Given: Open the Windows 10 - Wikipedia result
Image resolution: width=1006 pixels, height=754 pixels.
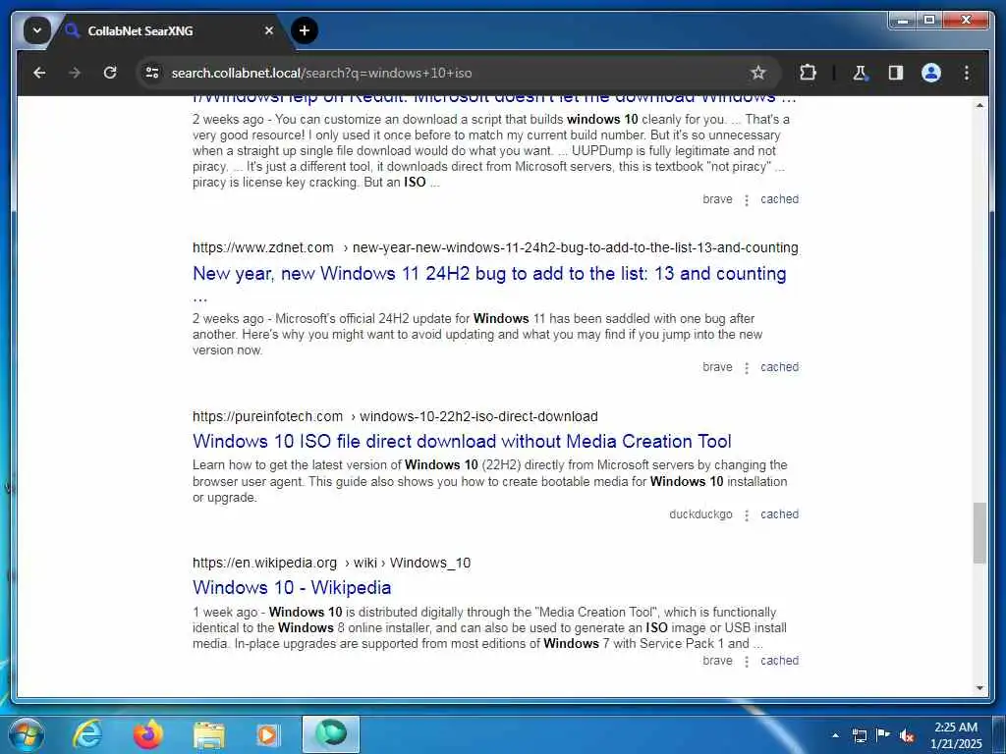Looking at the screenshot, I should (292, 588).
